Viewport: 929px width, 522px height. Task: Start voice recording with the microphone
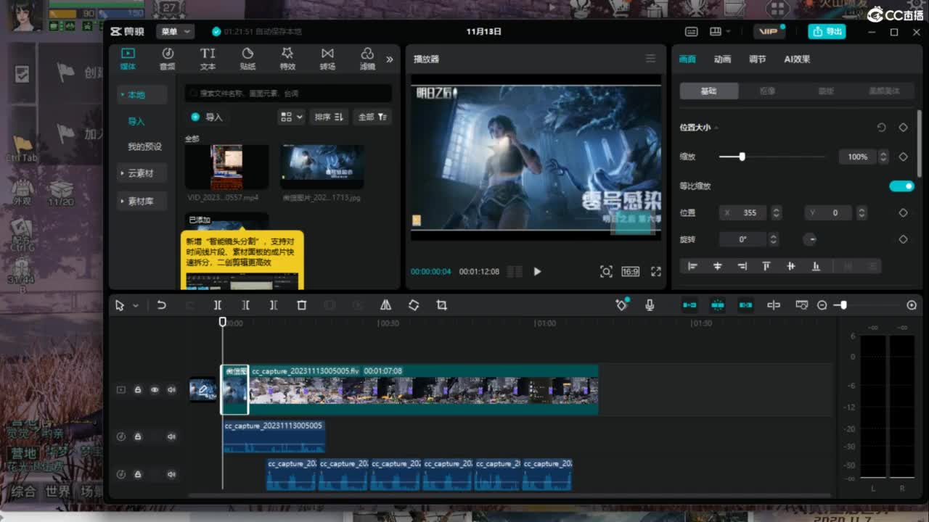[650, 305]
